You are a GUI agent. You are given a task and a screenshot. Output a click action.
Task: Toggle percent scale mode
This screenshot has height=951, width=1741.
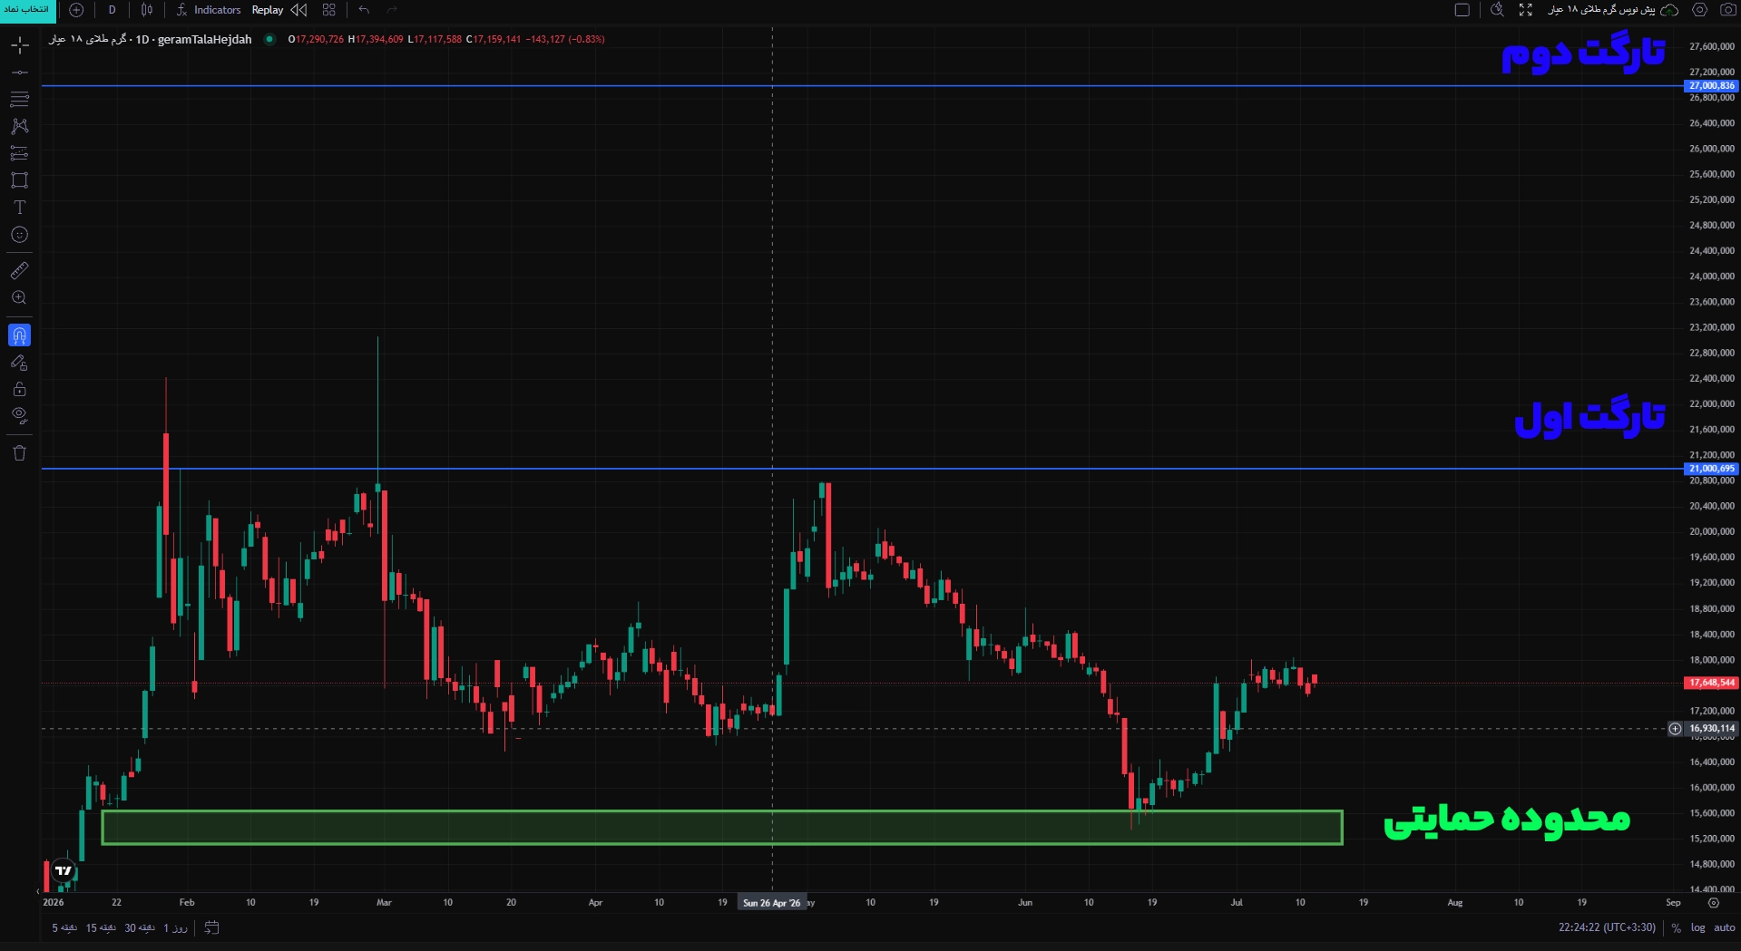click(1676, 927)
